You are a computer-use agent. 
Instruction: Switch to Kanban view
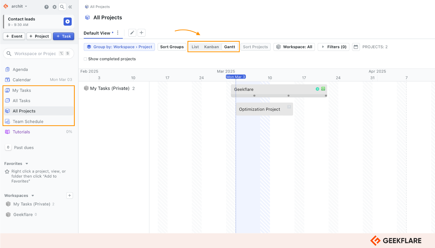(211, 47)
